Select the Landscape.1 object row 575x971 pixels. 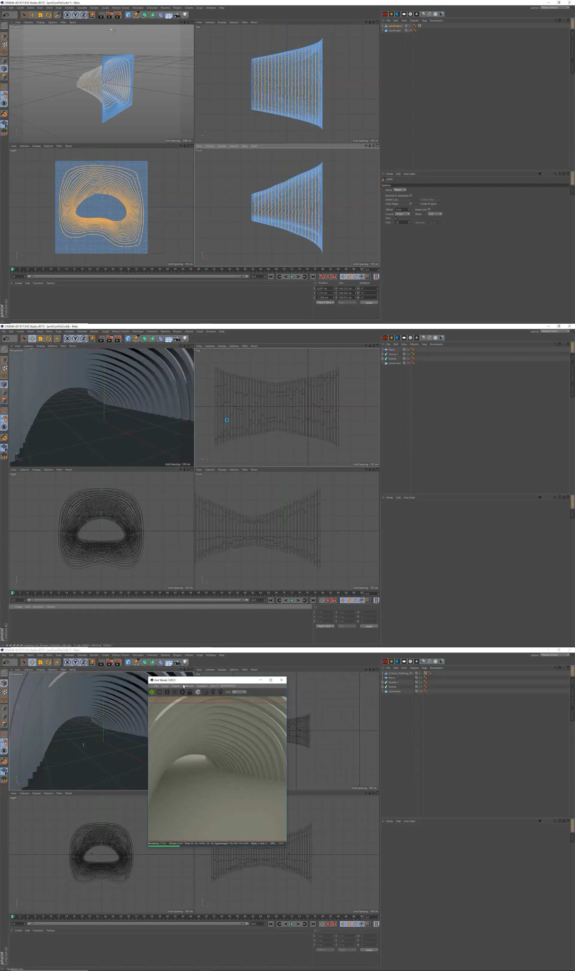tap(395, 26)
